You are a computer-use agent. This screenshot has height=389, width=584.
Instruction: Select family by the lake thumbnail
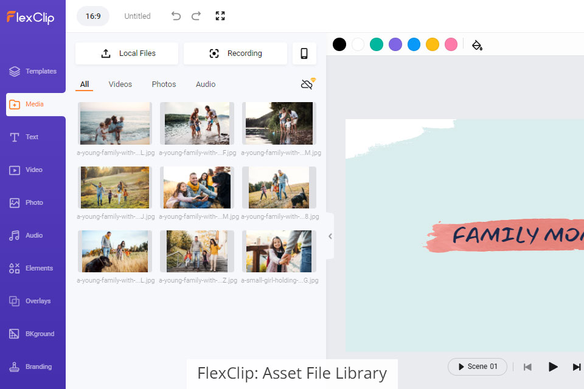pos(279,123)
